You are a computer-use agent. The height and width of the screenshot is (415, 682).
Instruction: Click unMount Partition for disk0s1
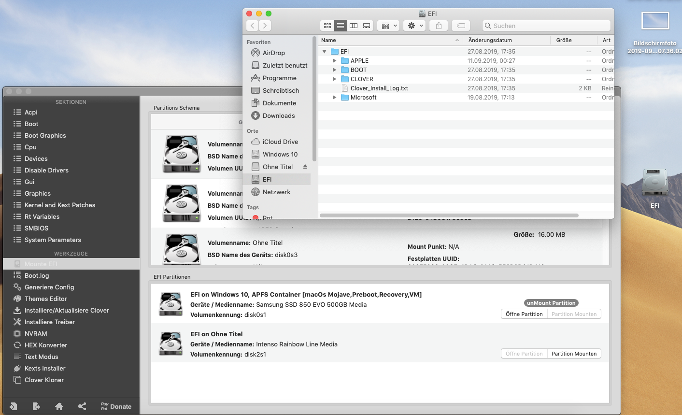tap(551, 303)
